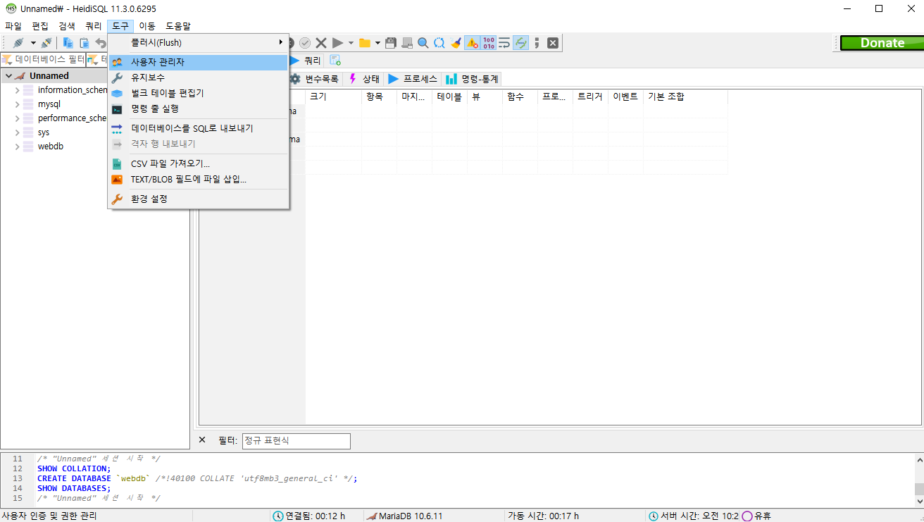This screenshot has height=522, width=924.
Task: Click the 정규 표현식 filter field
Action: click(x=296, y=441)
